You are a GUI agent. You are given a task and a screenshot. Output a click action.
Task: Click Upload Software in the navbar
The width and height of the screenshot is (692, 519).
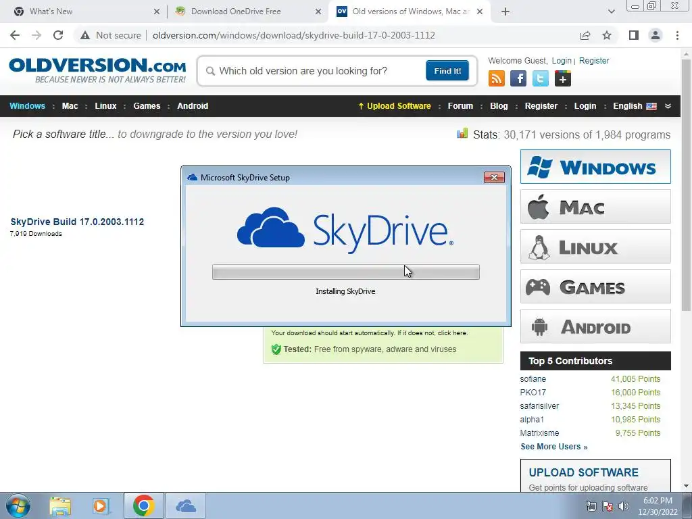point(394,106)
